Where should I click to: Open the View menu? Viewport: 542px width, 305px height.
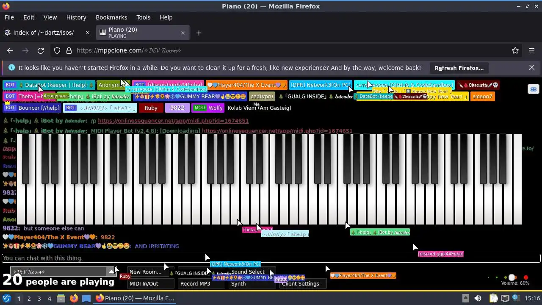click(x=50, y=17)
